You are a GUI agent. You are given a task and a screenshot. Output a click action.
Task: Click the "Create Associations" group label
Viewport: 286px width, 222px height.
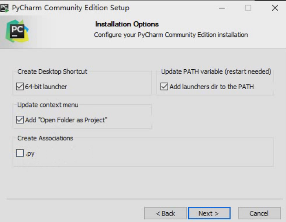tap(45, 138)
